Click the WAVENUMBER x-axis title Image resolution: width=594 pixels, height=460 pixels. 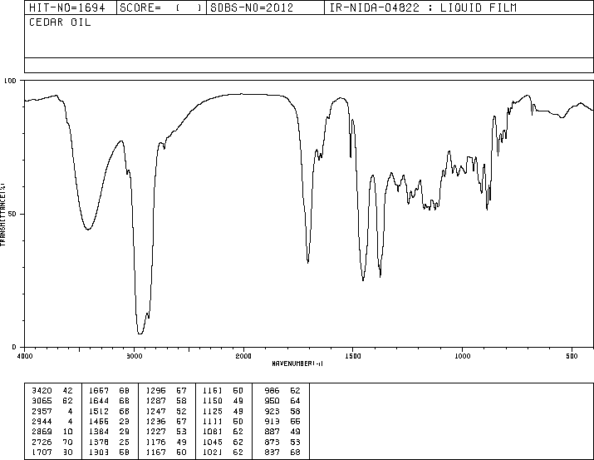point(297,364)
